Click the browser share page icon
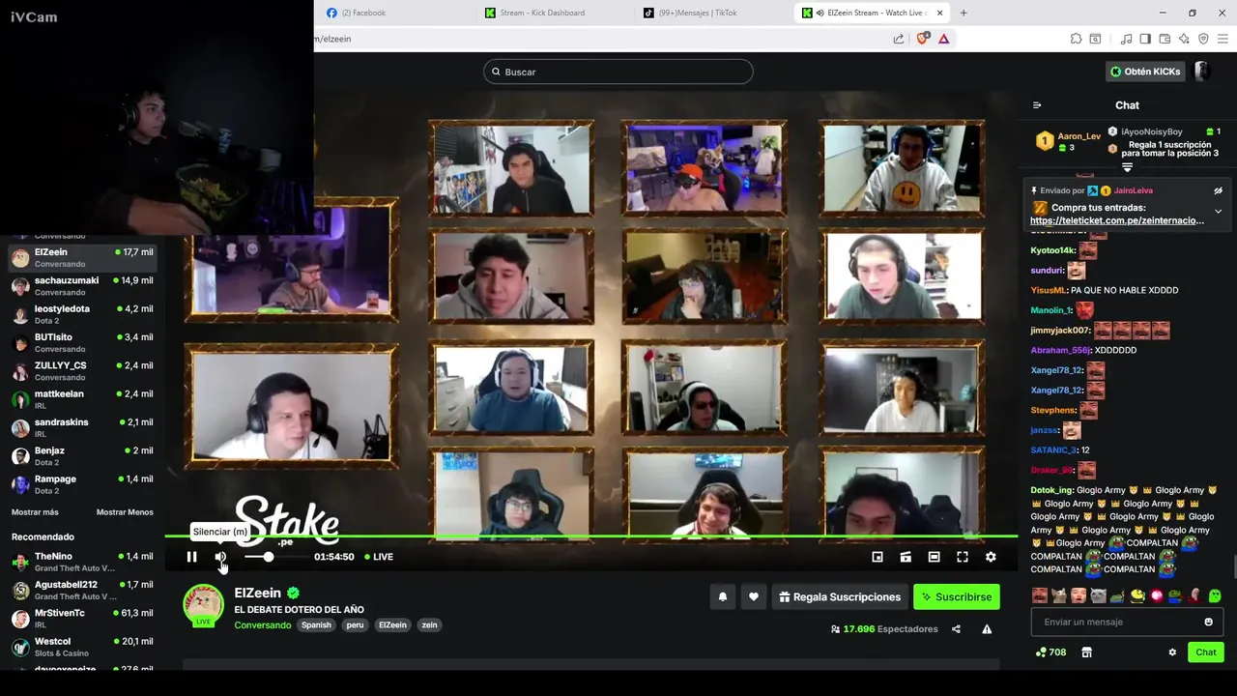 click(899, 39)
